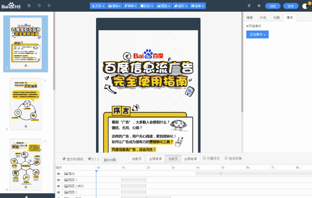
Task: Click the 完全使用指南 yellow title on canvas
Action: click(150, 82)
